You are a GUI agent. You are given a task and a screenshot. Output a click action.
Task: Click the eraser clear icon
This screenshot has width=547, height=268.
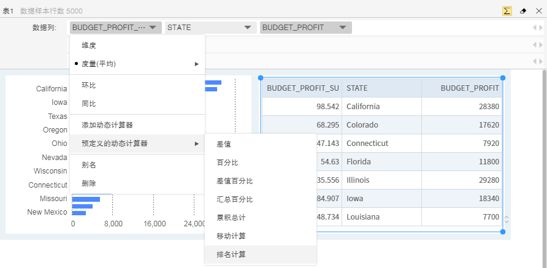(x=523, y=10)
